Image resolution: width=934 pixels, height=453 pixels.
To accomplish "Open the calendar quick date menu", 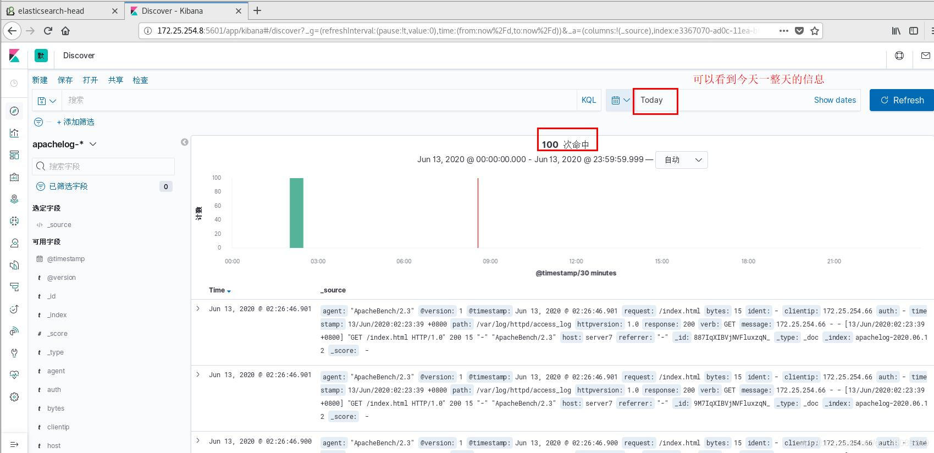I will click(620, 100).
